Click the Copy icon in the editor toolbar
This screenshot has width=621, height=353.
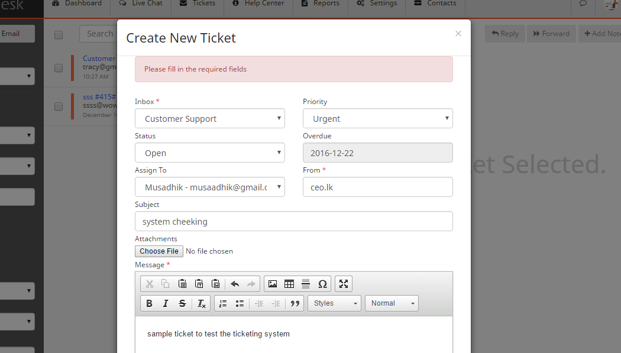tap(166, 284)
